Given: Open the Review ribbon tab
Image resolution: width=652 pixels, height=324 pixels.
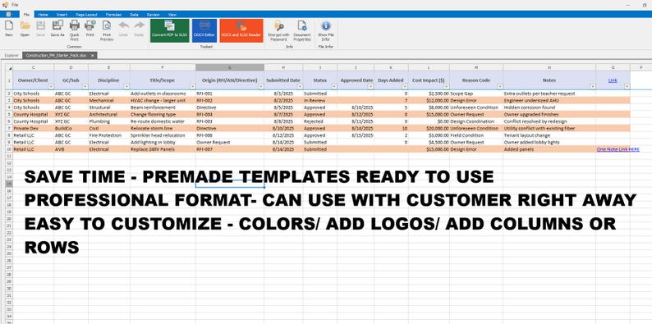Looking at the screenshot, I should tap(154, 15).
